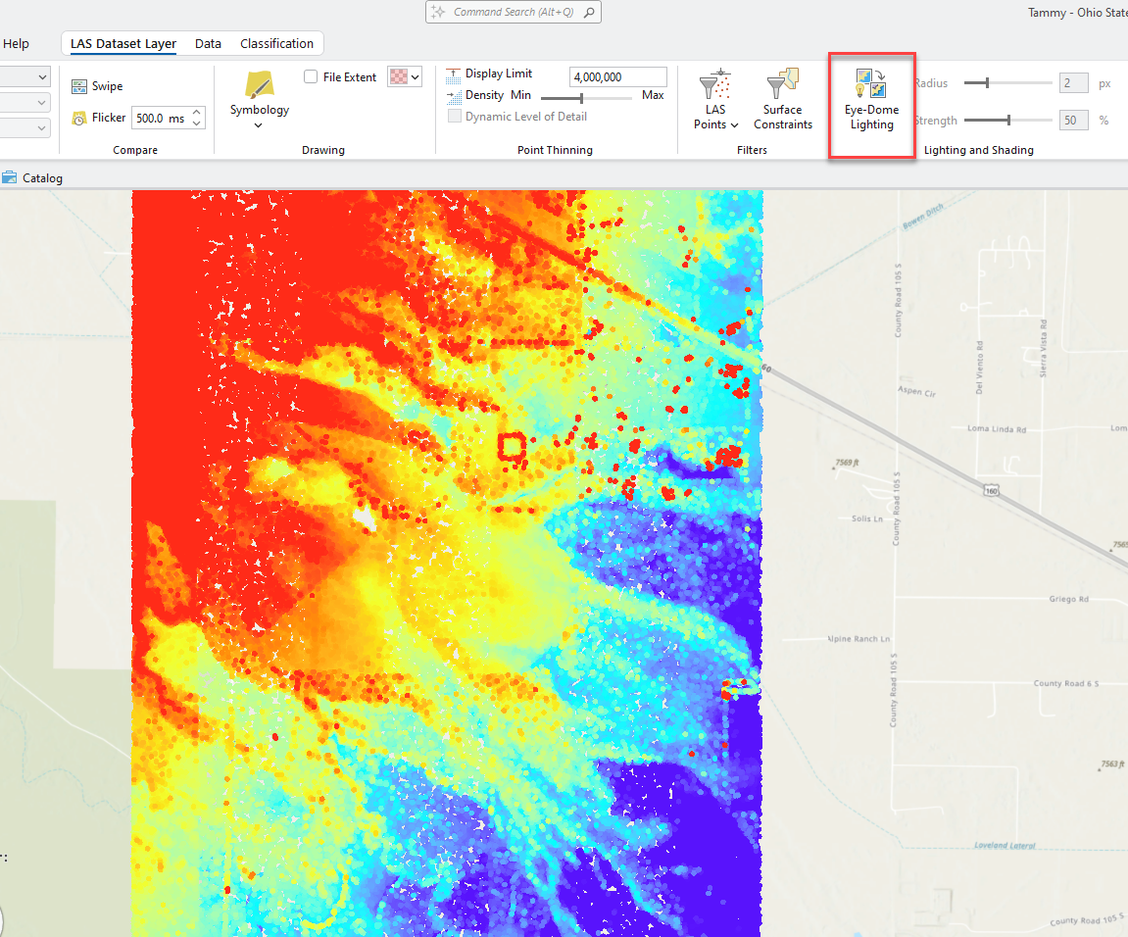The height and width of the screenshot is (937, 1128).
Task: Expand the file extent color dropdown
Action: [415, 76]
